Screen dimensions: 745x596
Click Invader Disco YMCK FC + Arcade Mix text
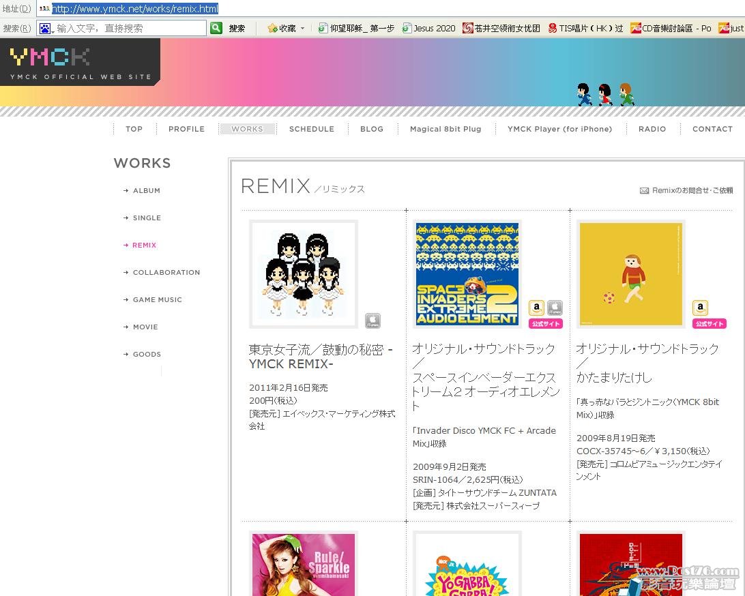coord(484,437)
